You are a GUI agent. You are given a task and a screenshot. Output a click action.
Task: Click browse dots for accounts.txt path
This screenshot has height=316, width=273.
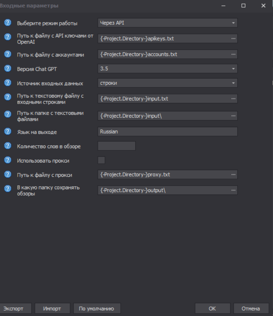pyautogui.click(x=234, y=54)
